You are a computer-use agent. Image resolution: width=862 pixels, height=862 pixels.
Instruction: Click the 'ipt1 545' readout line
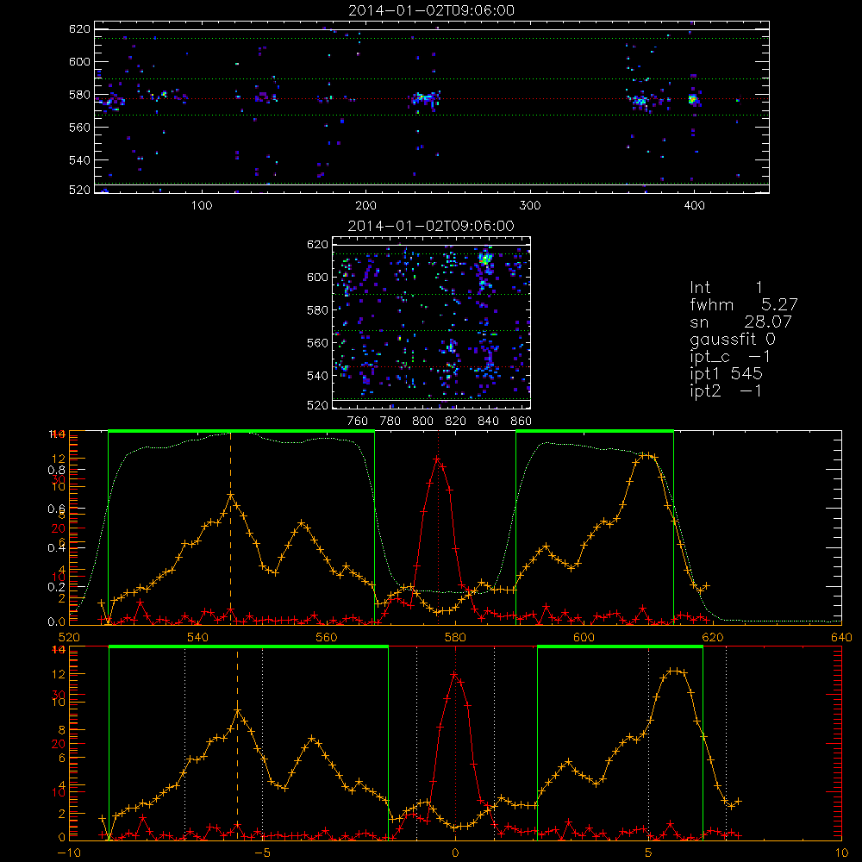coord(726,374)
